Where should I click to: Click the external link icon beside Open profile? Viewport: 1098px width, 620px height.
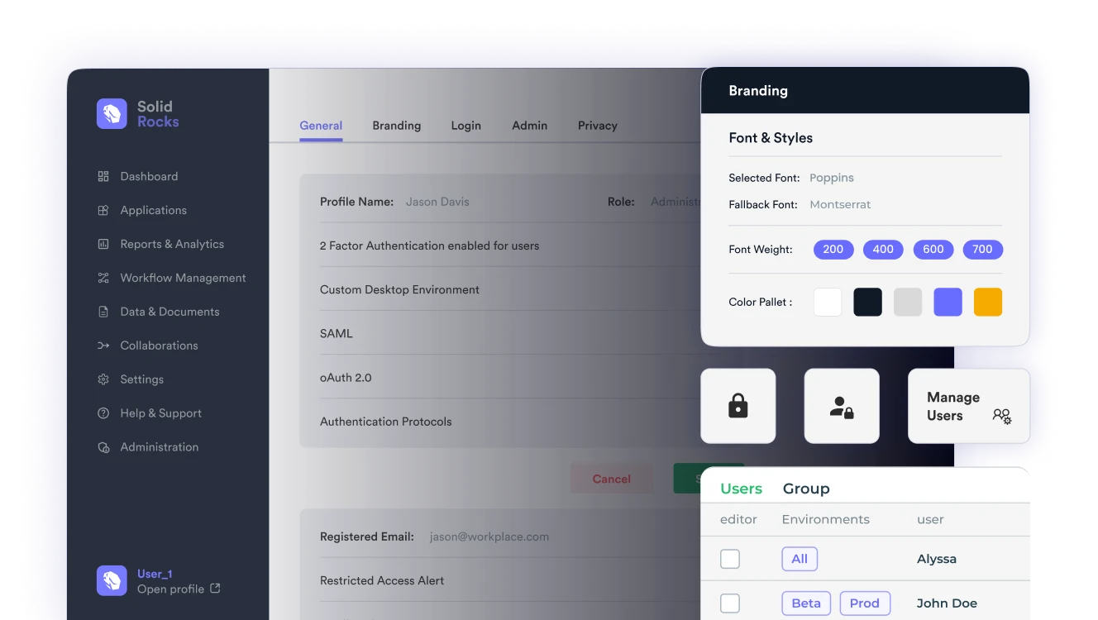(x=215, y=589)
